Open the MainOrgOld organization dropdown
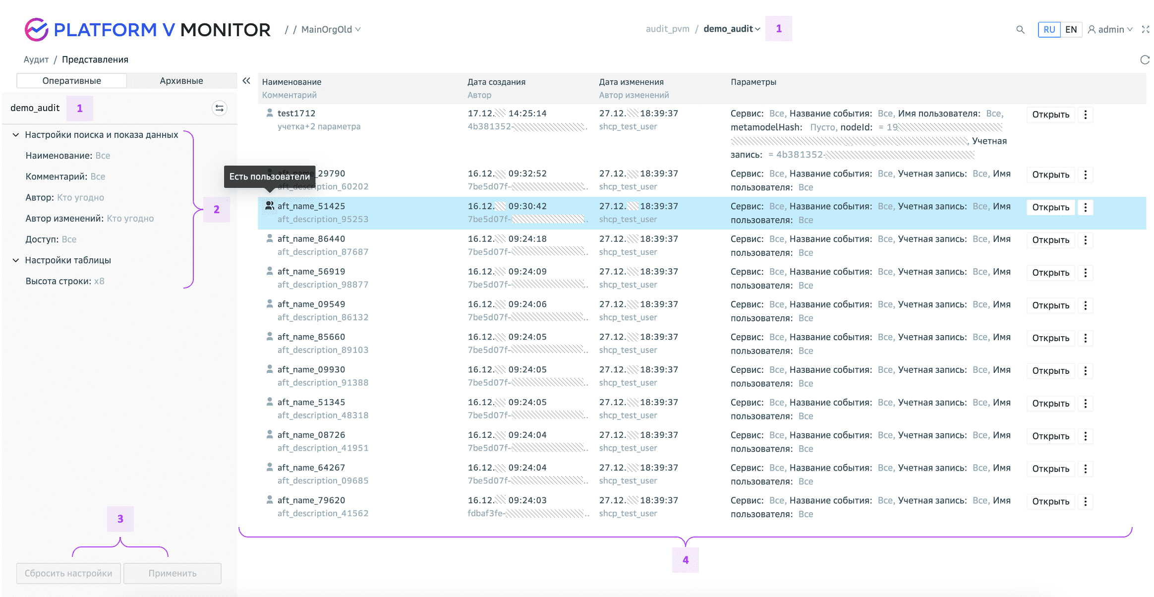The image size is (1154, 597). tap(331, 30)
